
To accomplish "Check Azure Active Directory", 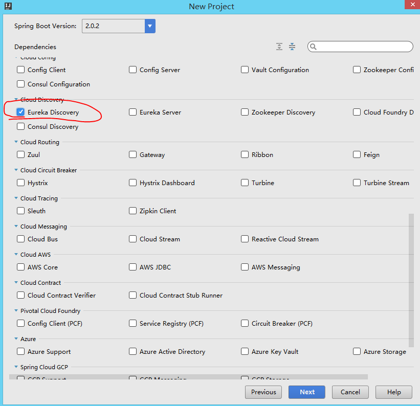I will pos(132,351).
